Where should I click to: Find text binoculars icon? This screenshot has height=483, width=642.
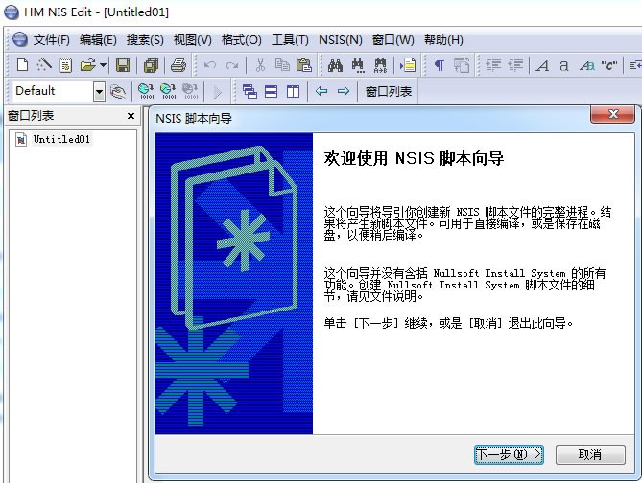pos(335,65)
